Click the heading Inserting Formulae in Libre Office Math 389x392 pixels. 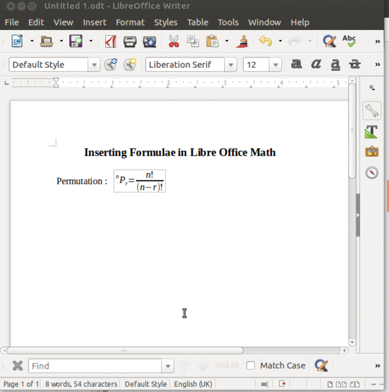[x=180, y=152]
